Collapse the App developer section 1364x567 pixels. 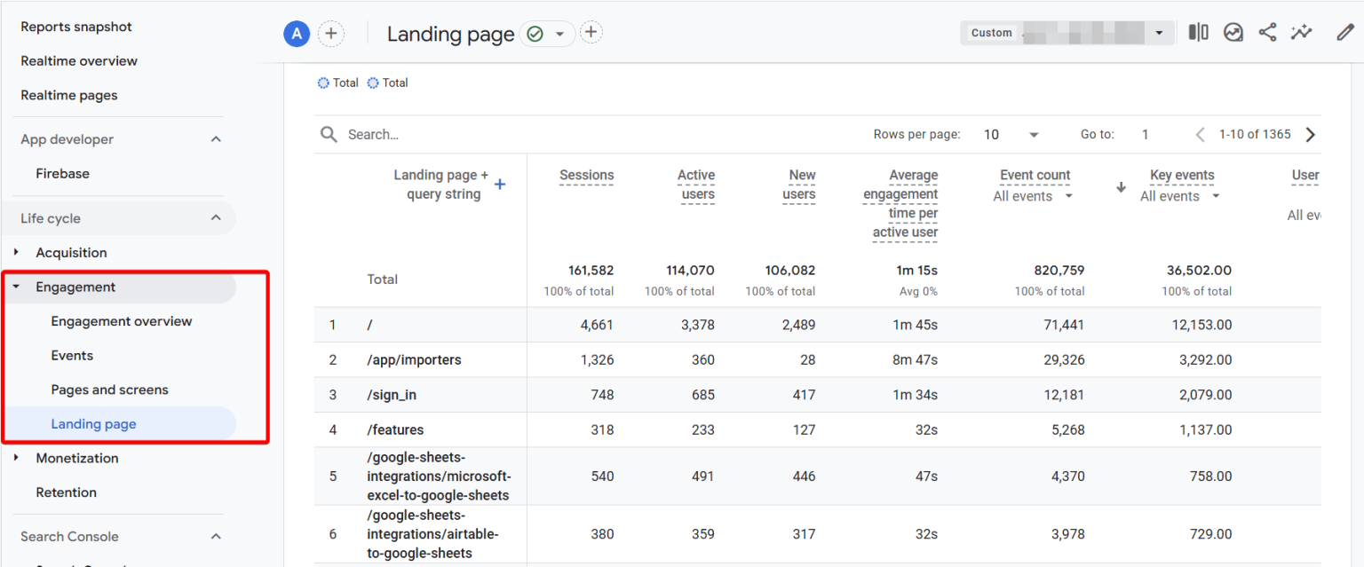click(216, 139)
